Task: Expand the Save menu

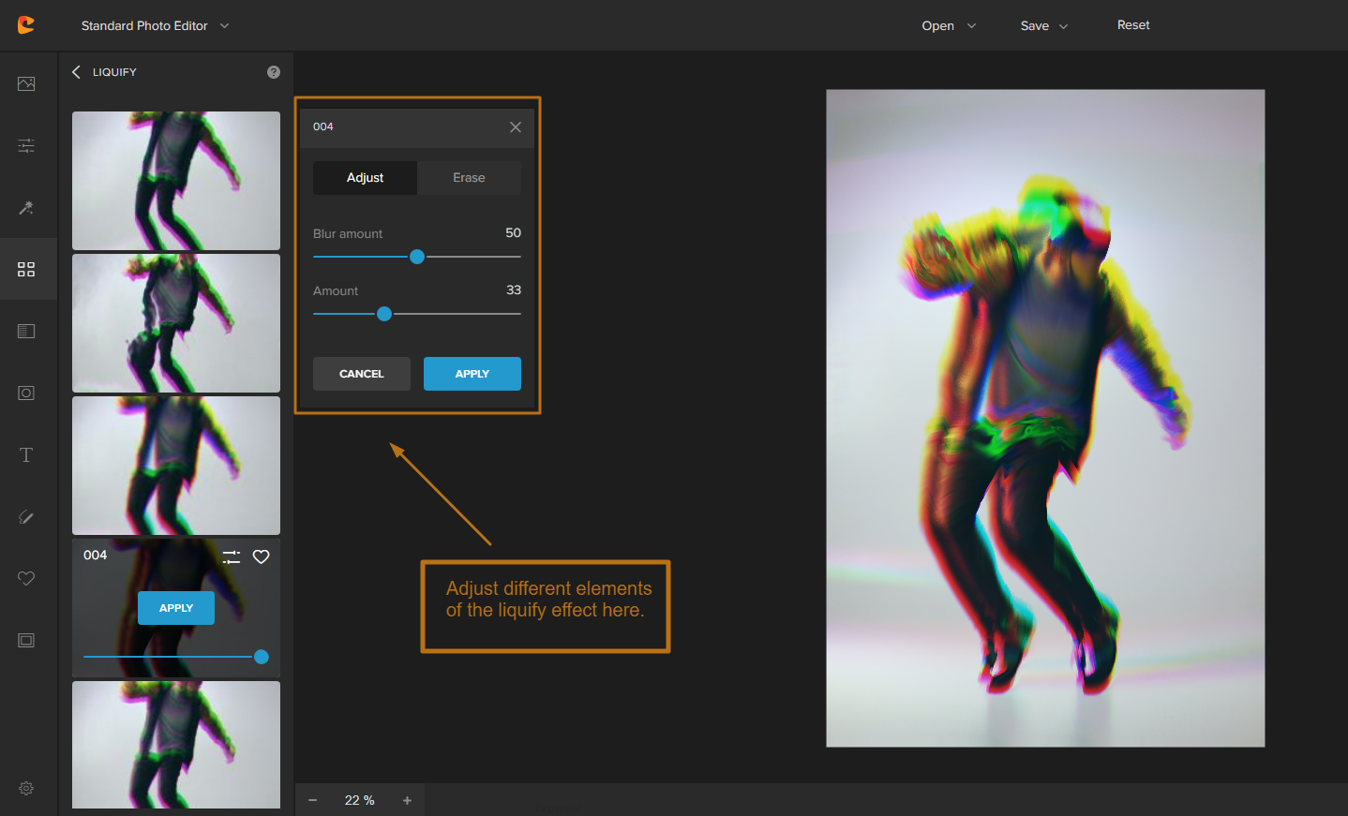Action: 1043,25
